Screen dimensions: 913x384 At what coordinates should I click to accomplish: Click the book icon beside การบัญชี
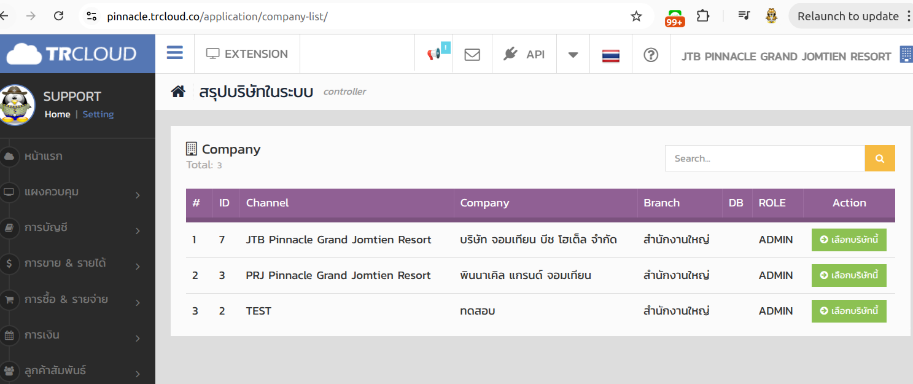(x=9, y=228)
